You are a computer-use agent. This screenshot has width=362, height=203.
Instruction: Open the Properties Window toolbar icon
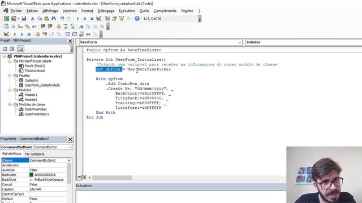click(x=114, y=19)
